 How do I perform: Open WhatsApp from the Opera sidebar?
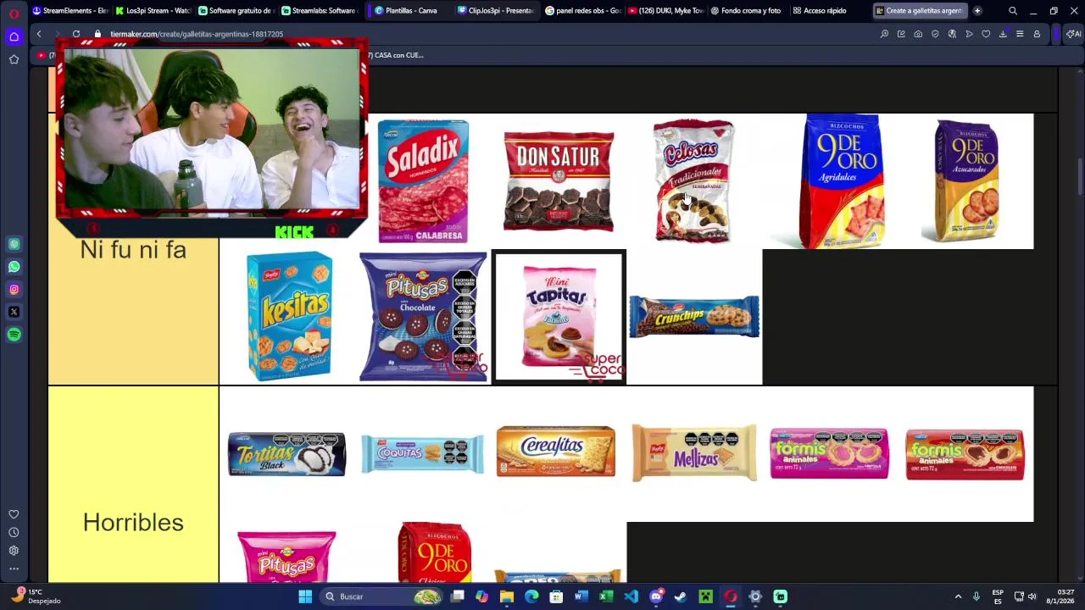pos(14,267)
